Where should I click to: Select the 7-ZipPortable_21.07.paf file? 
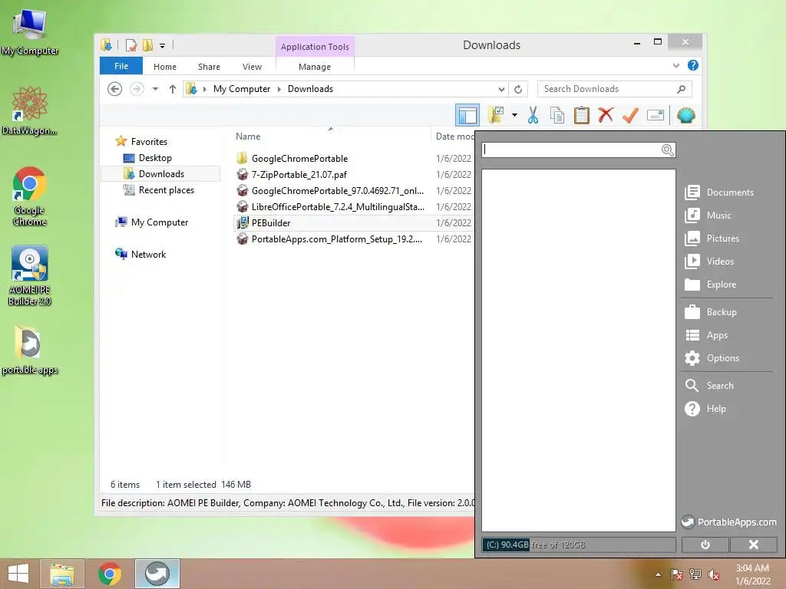pos(299,174)
